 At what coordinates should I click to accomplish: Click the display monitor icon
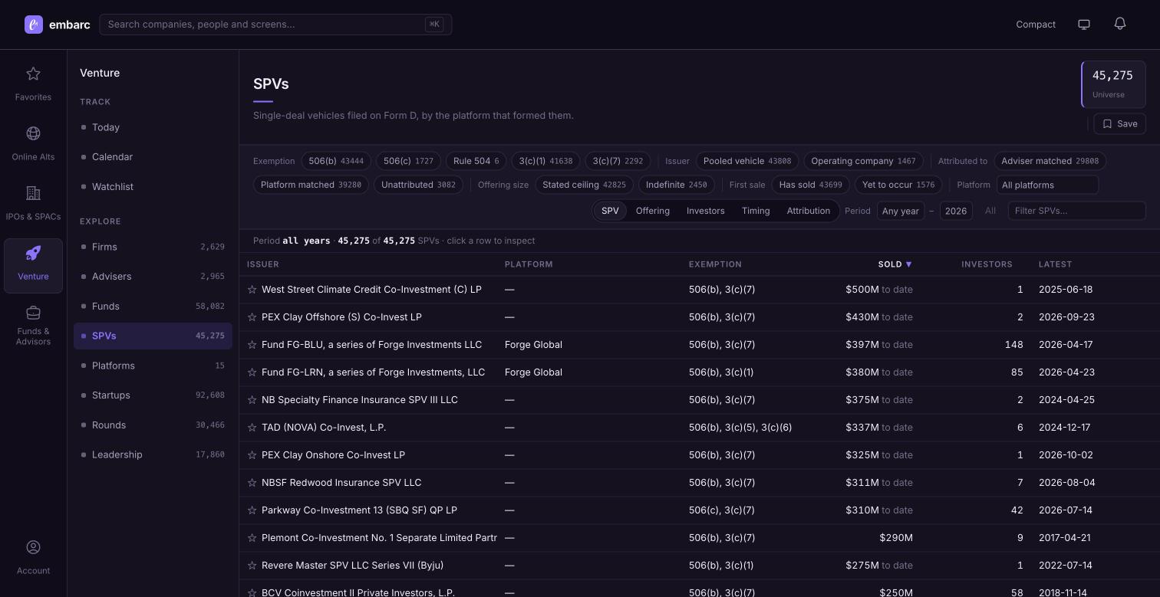pyautogui.click(x=1084, y=25)
